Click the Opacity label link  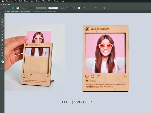coord(62,8)
